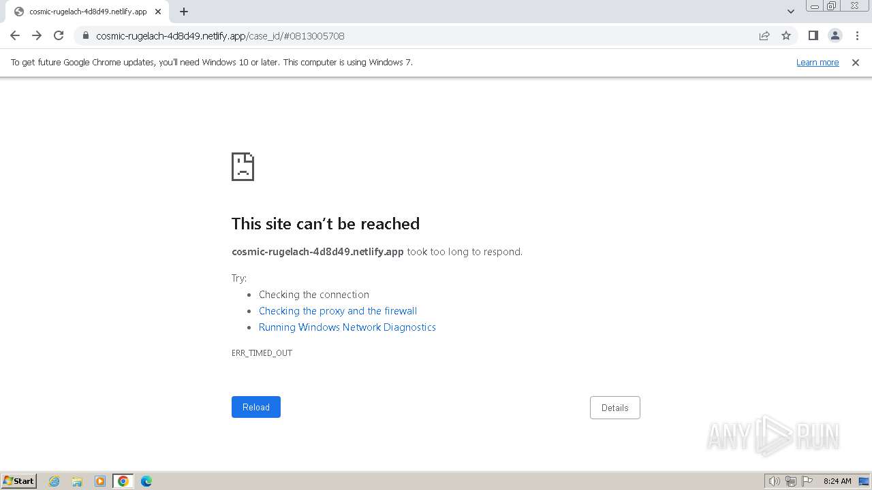Close the cosmic-rugelach tab
This screenshot has width=872, height=490.
[x=158, y=12]
